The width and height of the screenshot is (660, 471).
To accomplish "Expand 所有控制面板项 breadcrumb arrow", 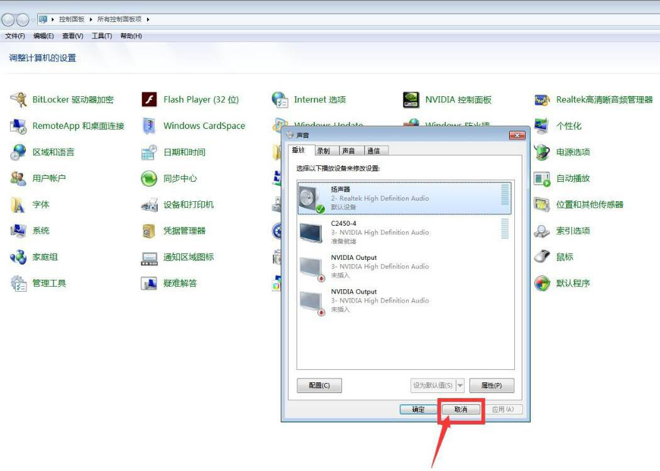I will coord(148,19).
